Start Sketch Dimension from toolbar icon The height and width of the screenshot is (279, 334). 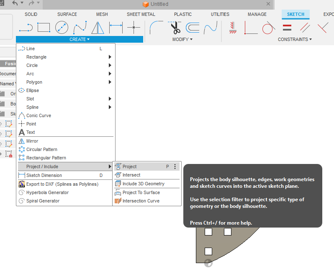[x=116, y=28]
